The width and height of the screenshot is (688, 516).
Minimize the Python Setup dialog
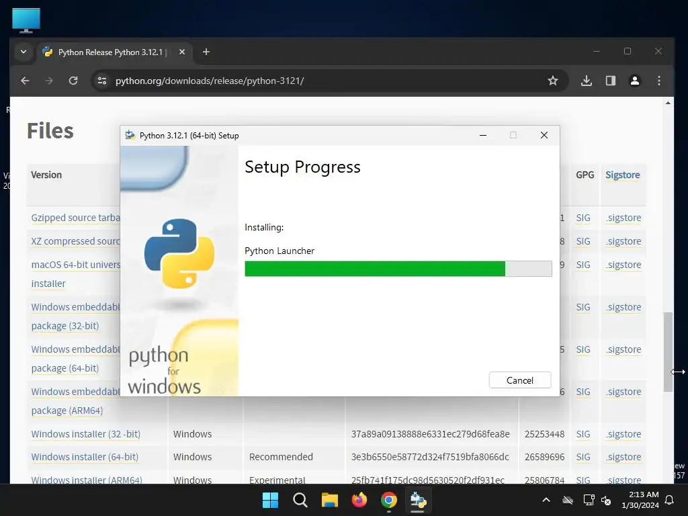coord(483,135)
